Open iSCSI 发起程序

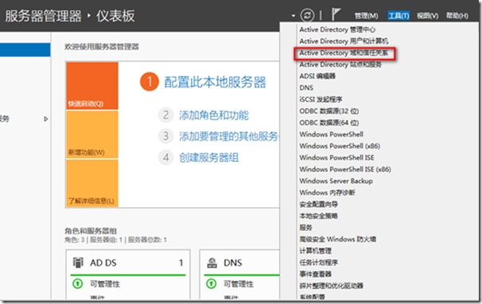(321, 99)
